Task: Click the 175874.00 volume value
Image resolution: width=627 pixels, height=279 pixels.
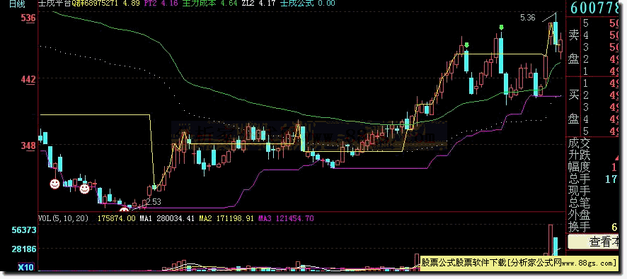Action: pyautogui.click(x=117, y=218)
